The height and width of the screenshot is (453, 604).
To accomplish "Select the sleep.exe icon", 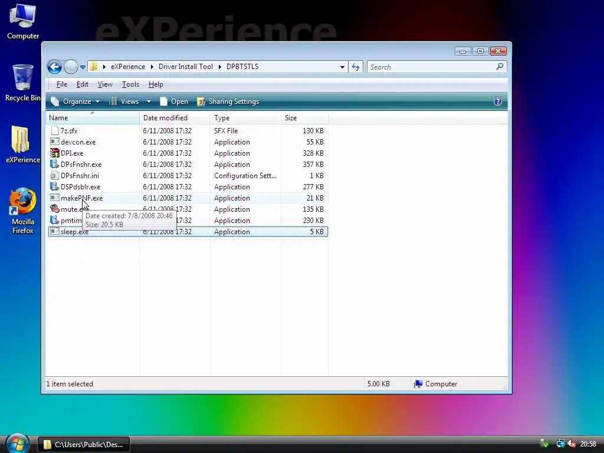I will (x=55, y=231).
